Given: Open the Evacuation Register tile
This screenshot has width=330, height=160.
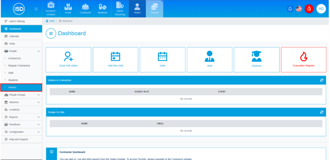Looking at the screenshot, I should click(303, 60).
